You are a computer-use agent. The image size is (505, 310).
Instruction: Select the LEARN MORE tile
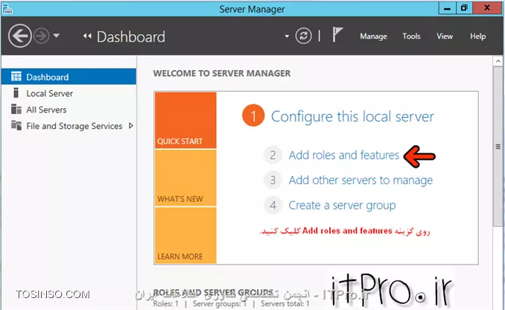[x=185, y=235]
